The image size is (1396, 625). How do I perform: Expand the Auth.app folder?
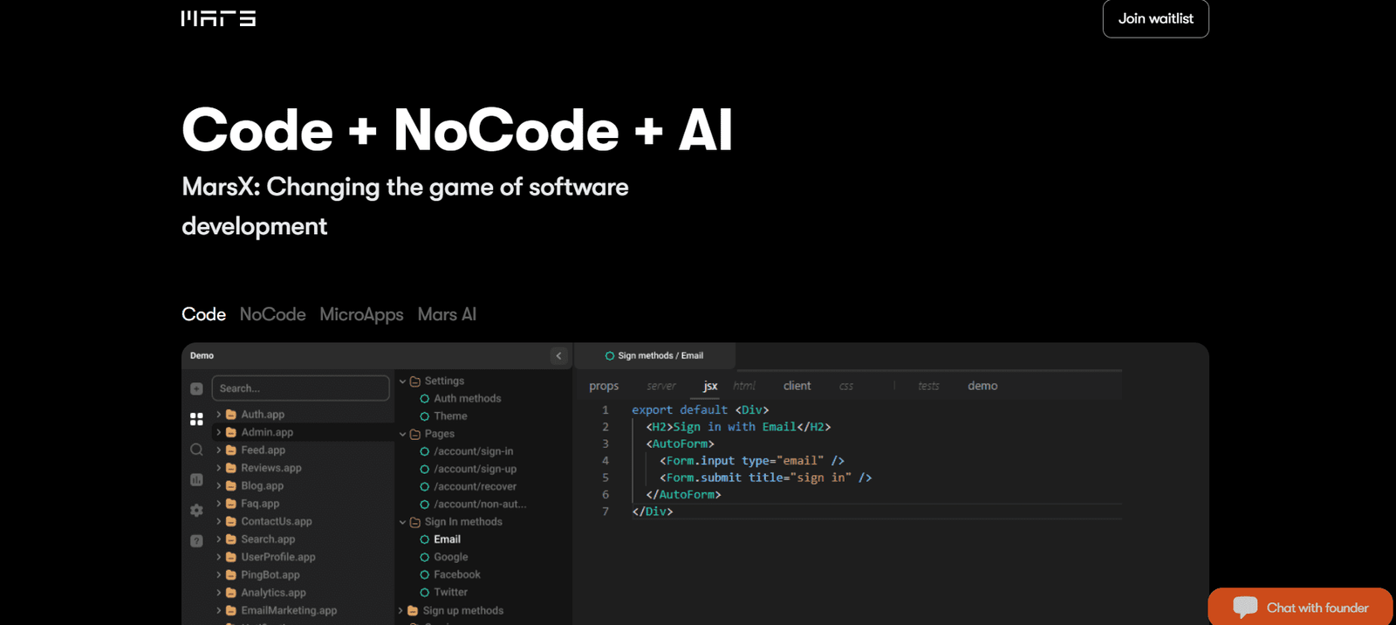point(219,415)
